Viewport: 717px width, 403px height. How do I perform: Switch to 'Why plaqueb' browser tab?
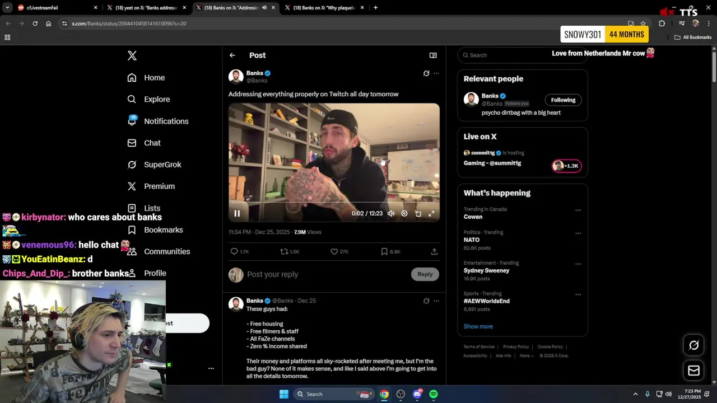click(x=325, y=8)
